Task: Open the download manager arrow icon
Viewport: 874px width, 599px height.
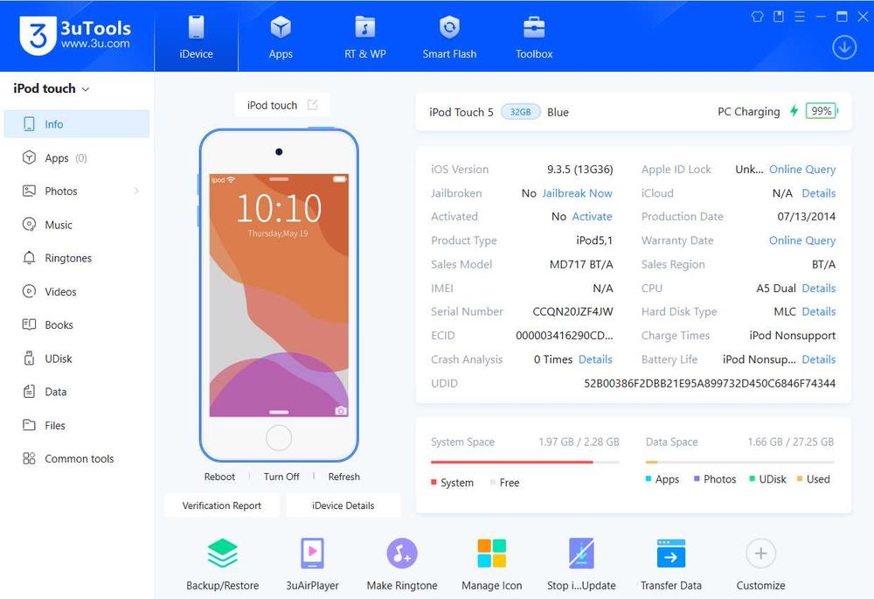Action: [x=844, y=47]
